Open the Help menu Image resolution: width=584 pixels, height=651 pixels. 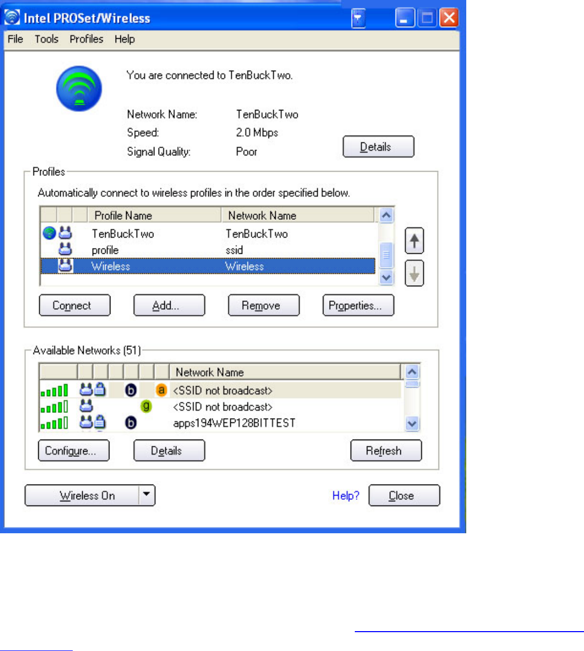point(125,39)
